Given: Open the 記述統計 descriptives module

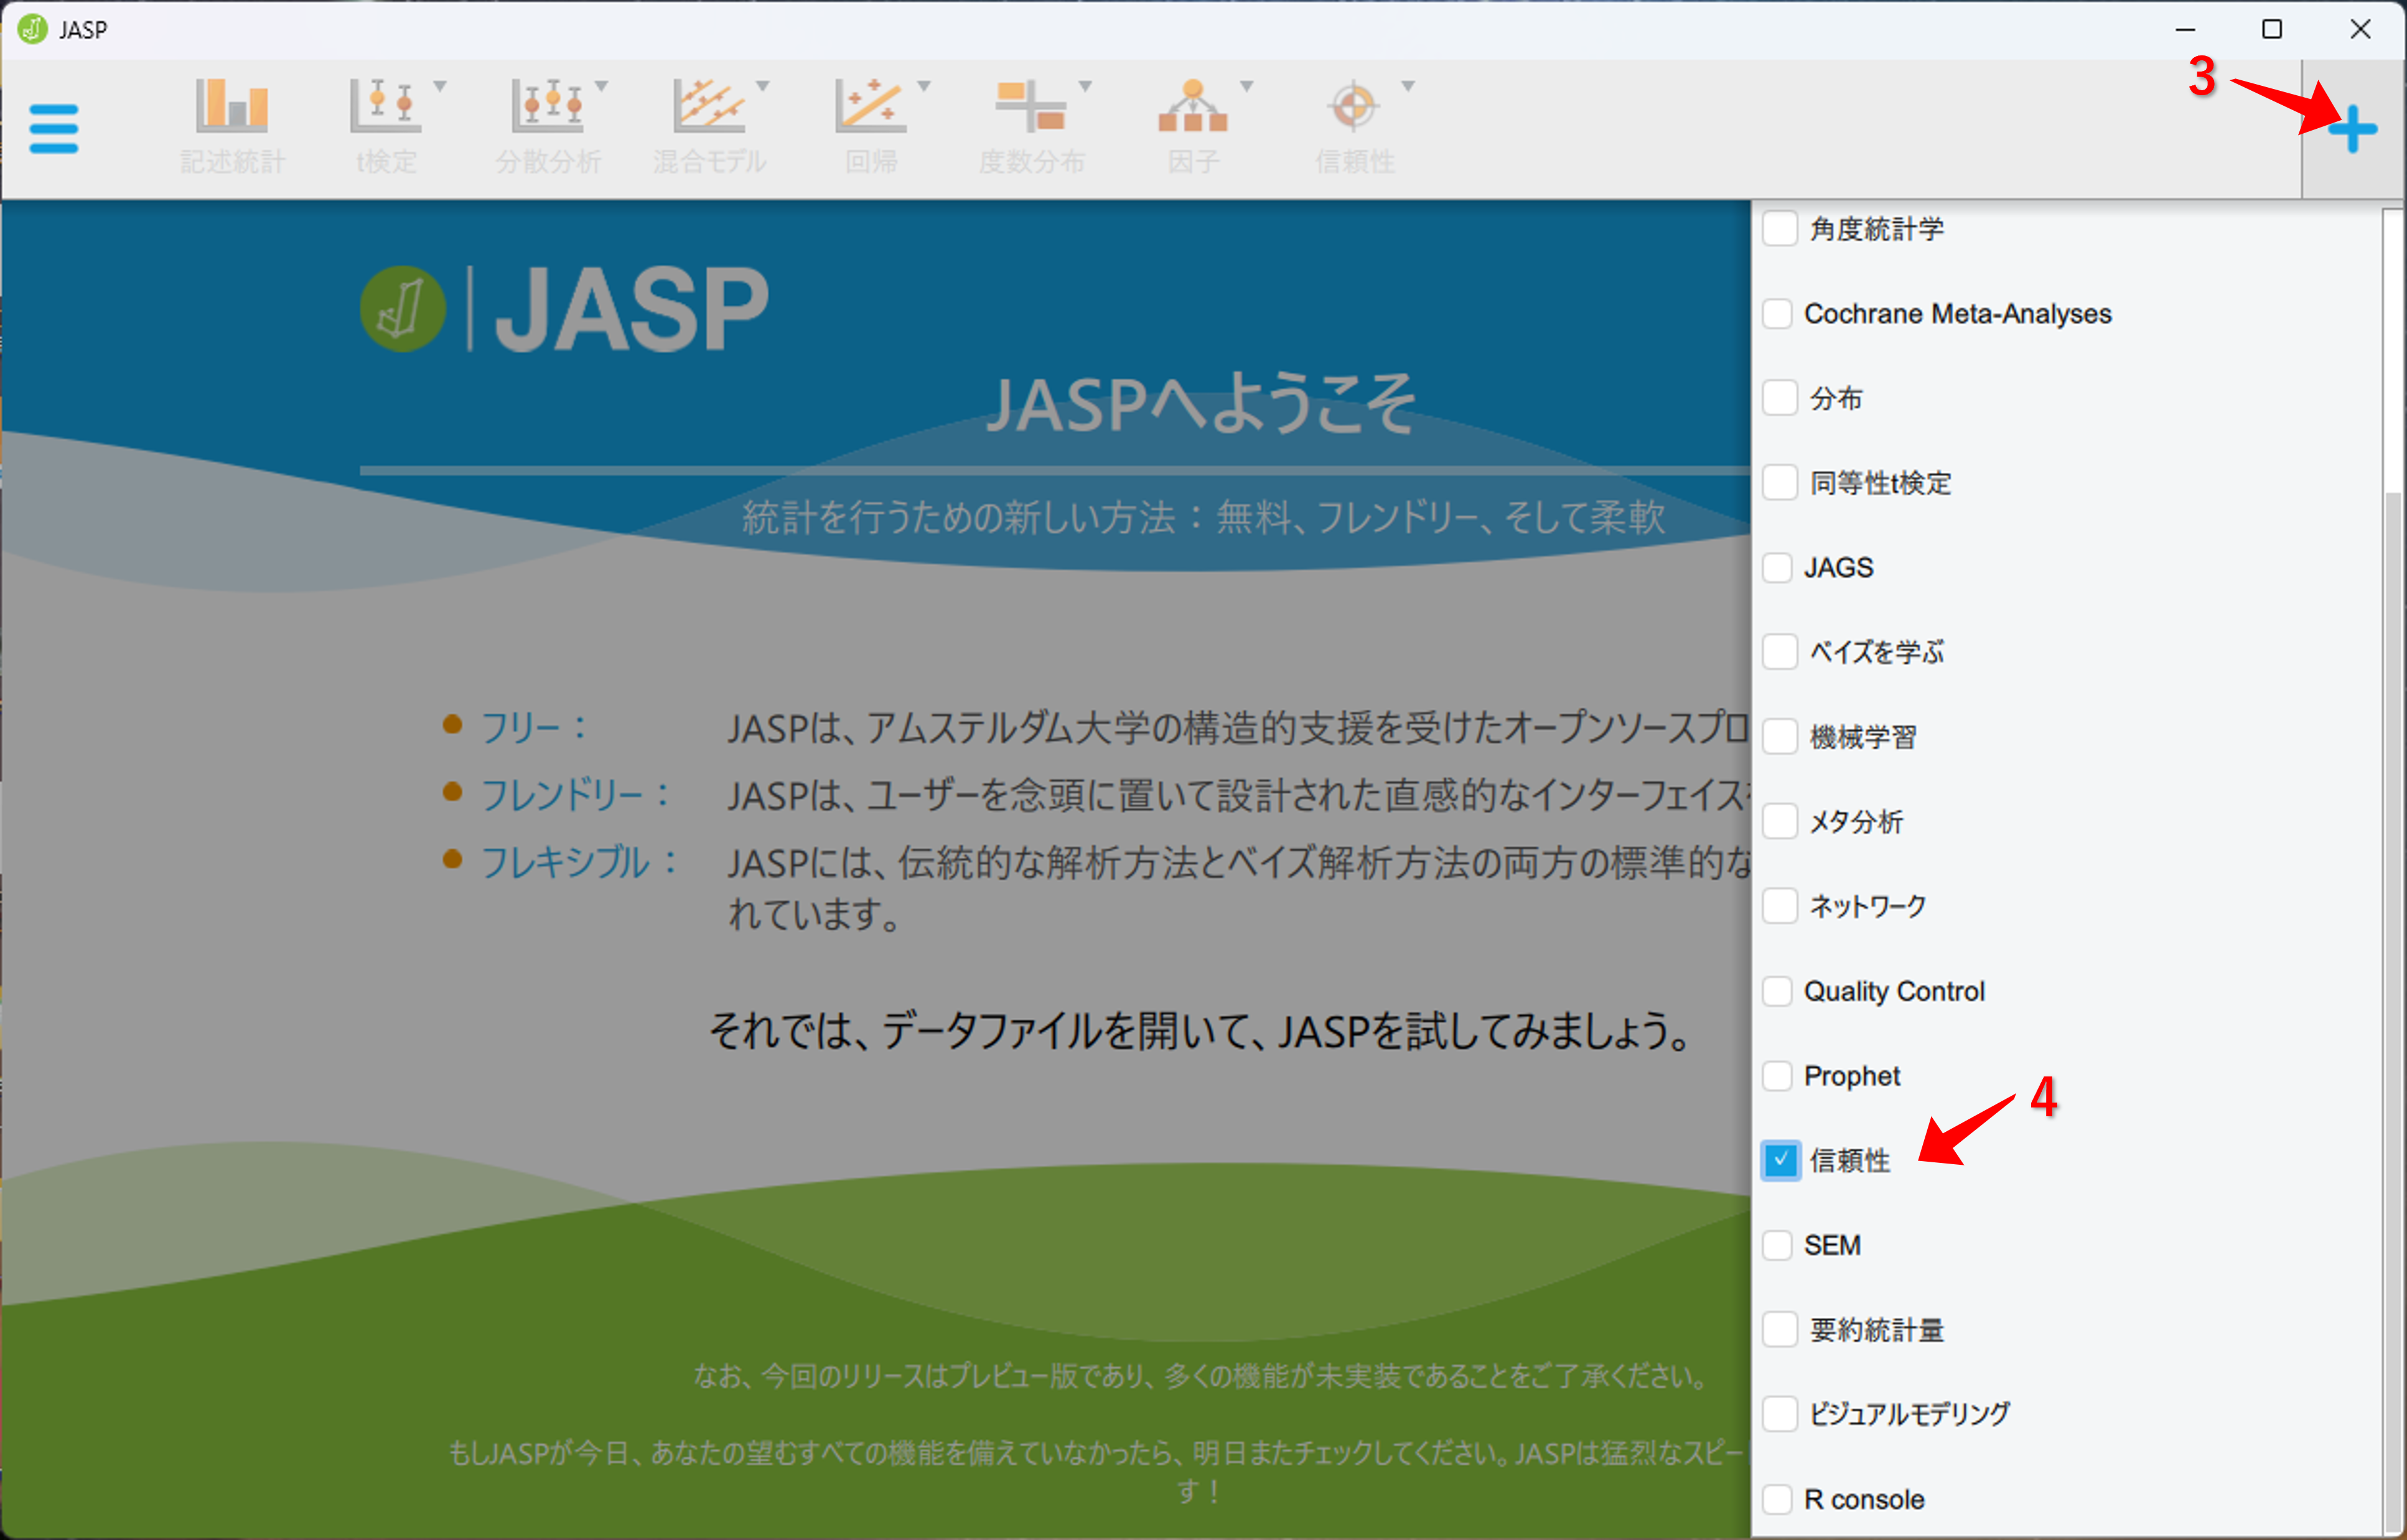Looking at the screenshot, I should tap(232, 127).
